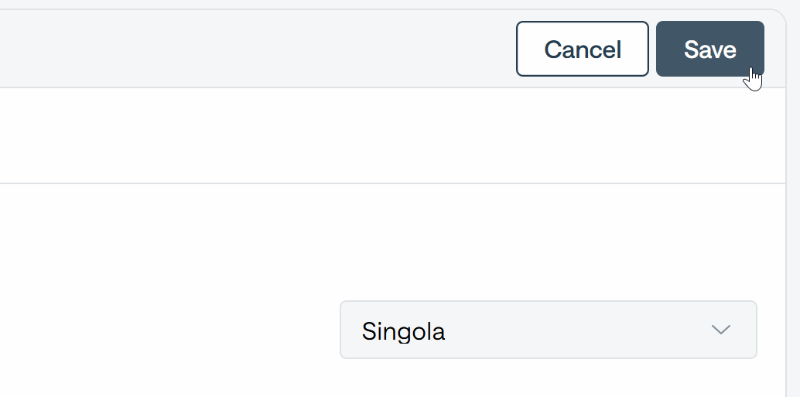Click the down-chevron icon in the select field
Image resolution: width=800 pixels, height=397 pixels.
pos(721,330)
